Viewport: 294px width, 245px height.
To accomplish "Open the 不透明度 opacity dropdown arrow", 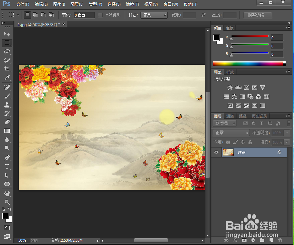I will [x=287, y=133].
